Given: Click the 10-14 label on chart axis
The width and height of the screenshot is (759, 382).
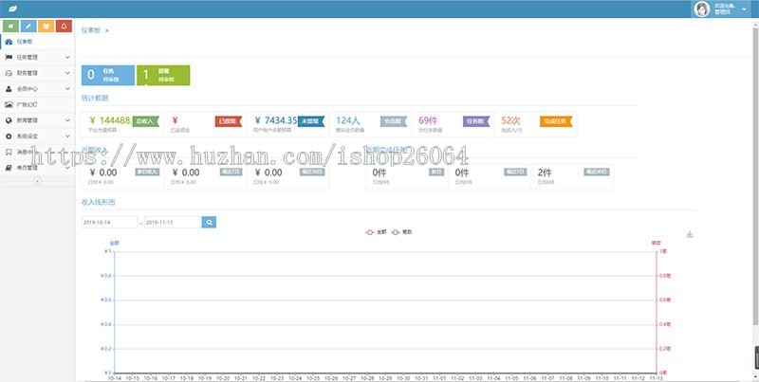Looking at the screenshot, I should click(x=115, y=378).
